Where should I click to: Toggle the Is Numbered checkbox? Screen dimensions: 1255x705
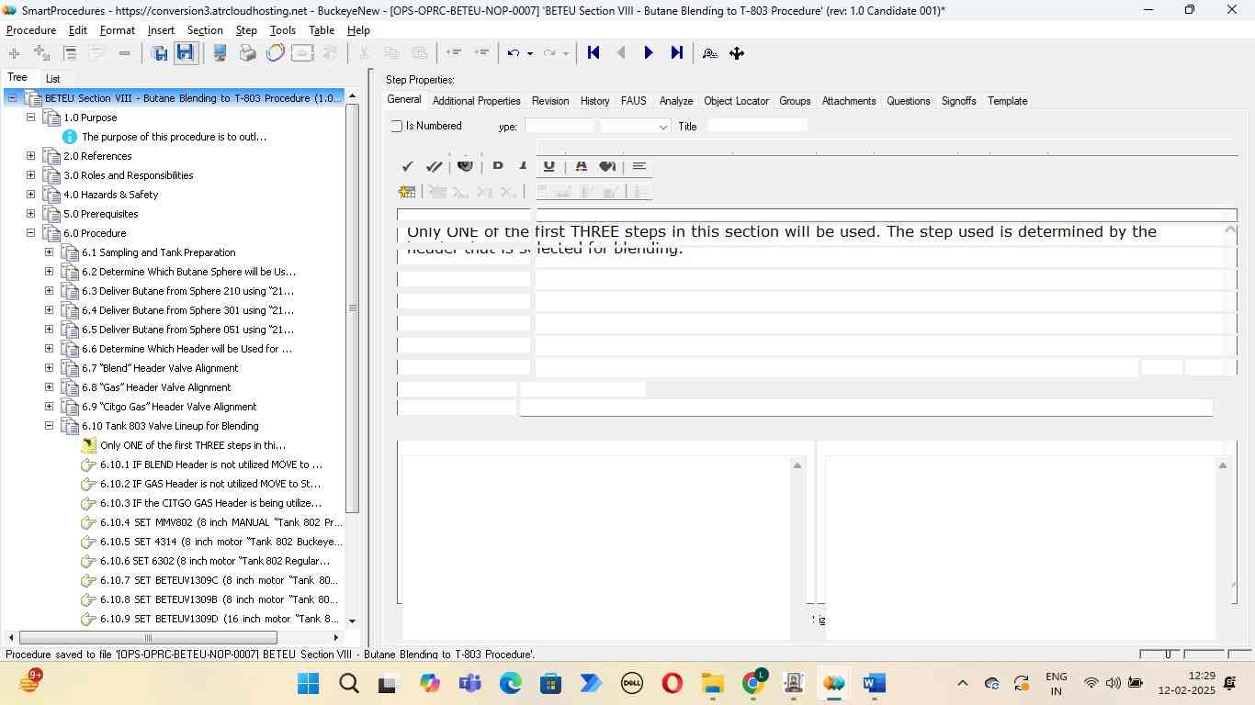397,126
